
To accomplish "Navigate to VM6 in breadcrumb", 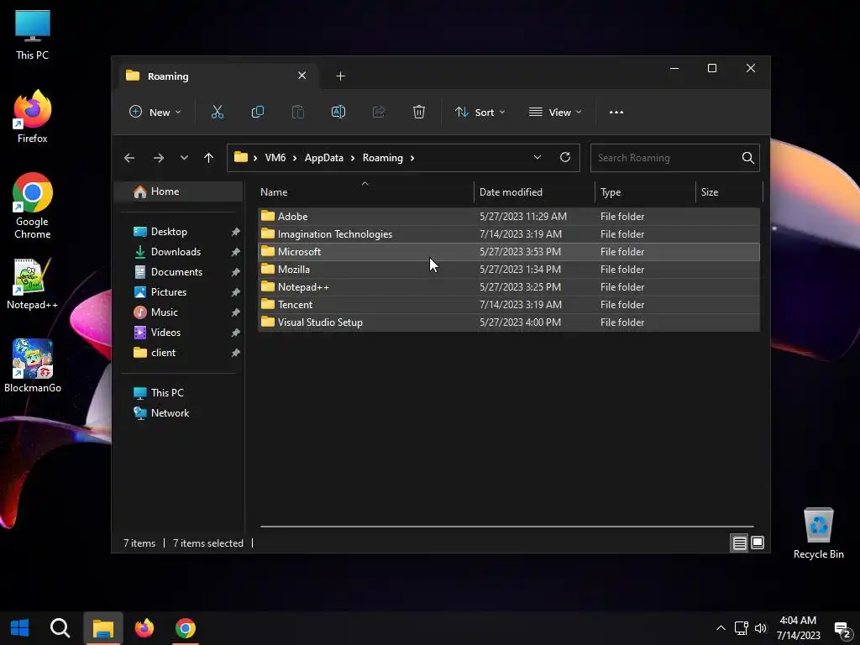I will click(275, 158).
